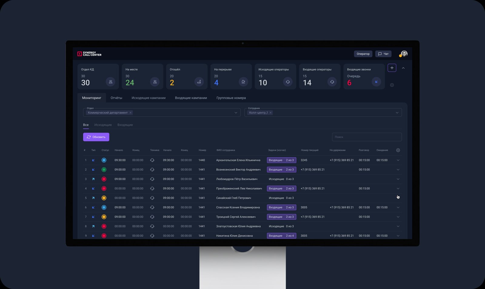
Task: Open the Сотрудник dropdown list
Action: click(397, 113)
